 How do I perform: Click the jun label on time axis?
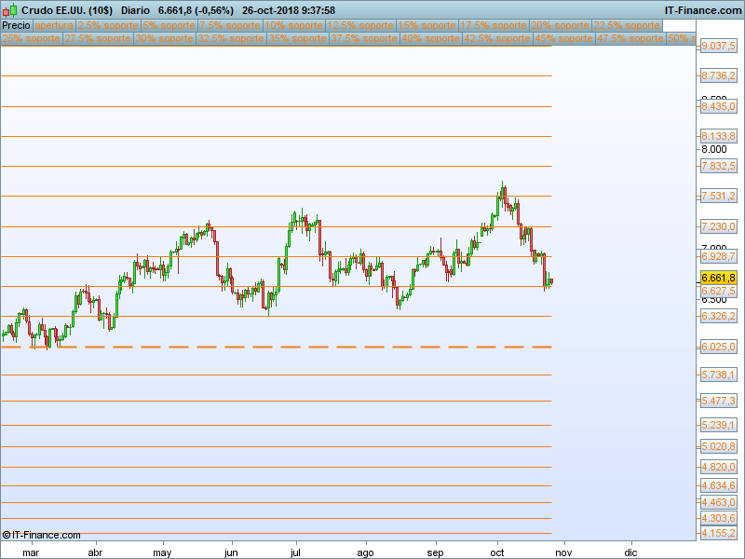tap(231, 552)
